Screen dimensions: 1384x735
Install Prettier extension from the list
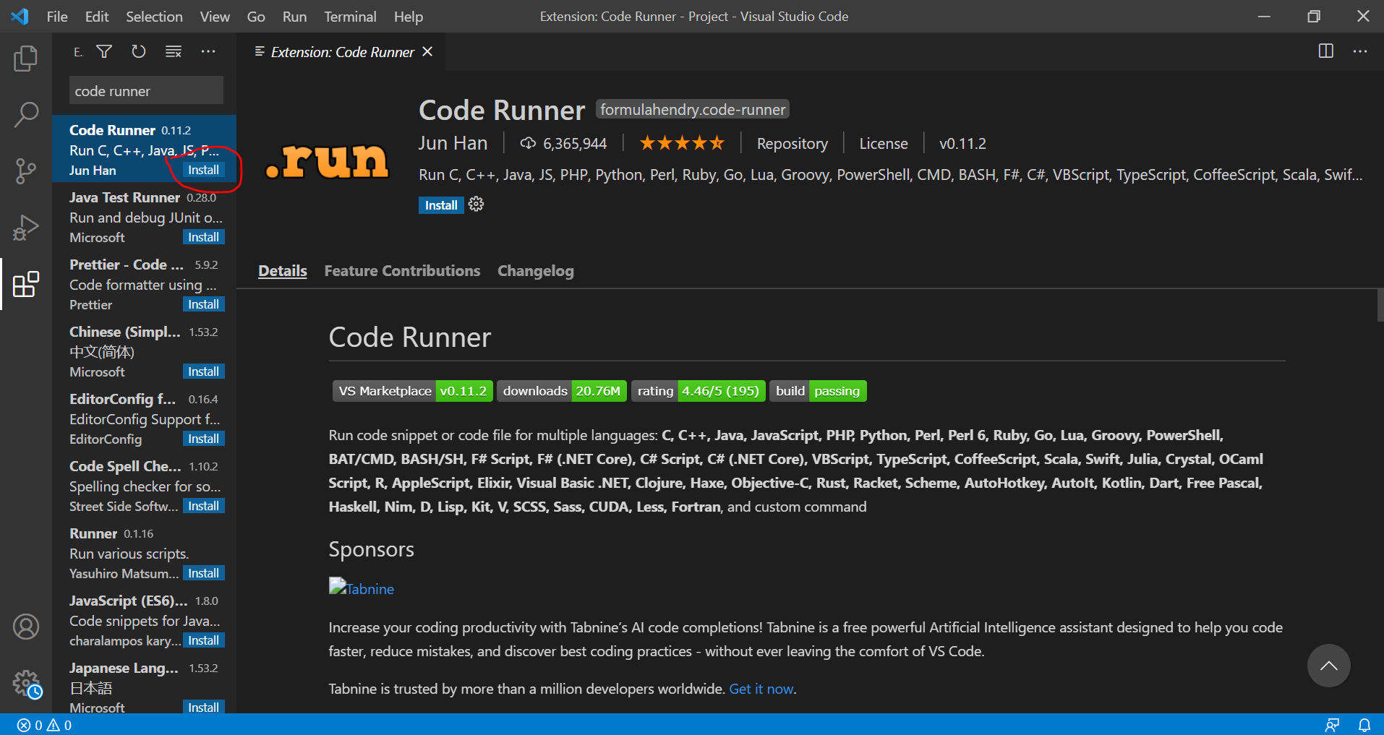(203, 304)
